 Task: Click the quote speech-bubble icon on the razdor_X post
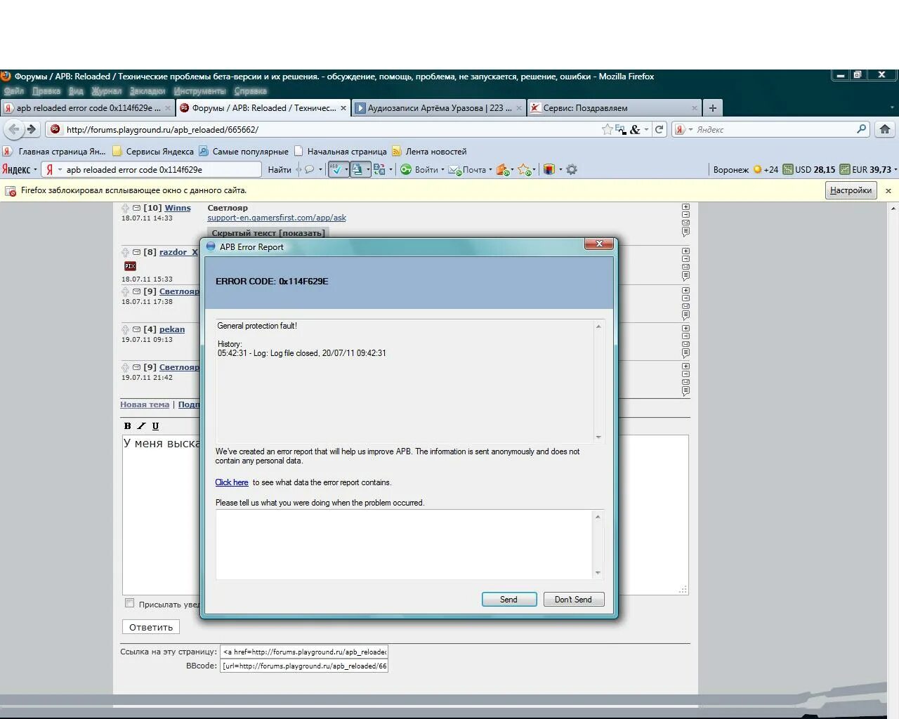(x=685, y=275)
